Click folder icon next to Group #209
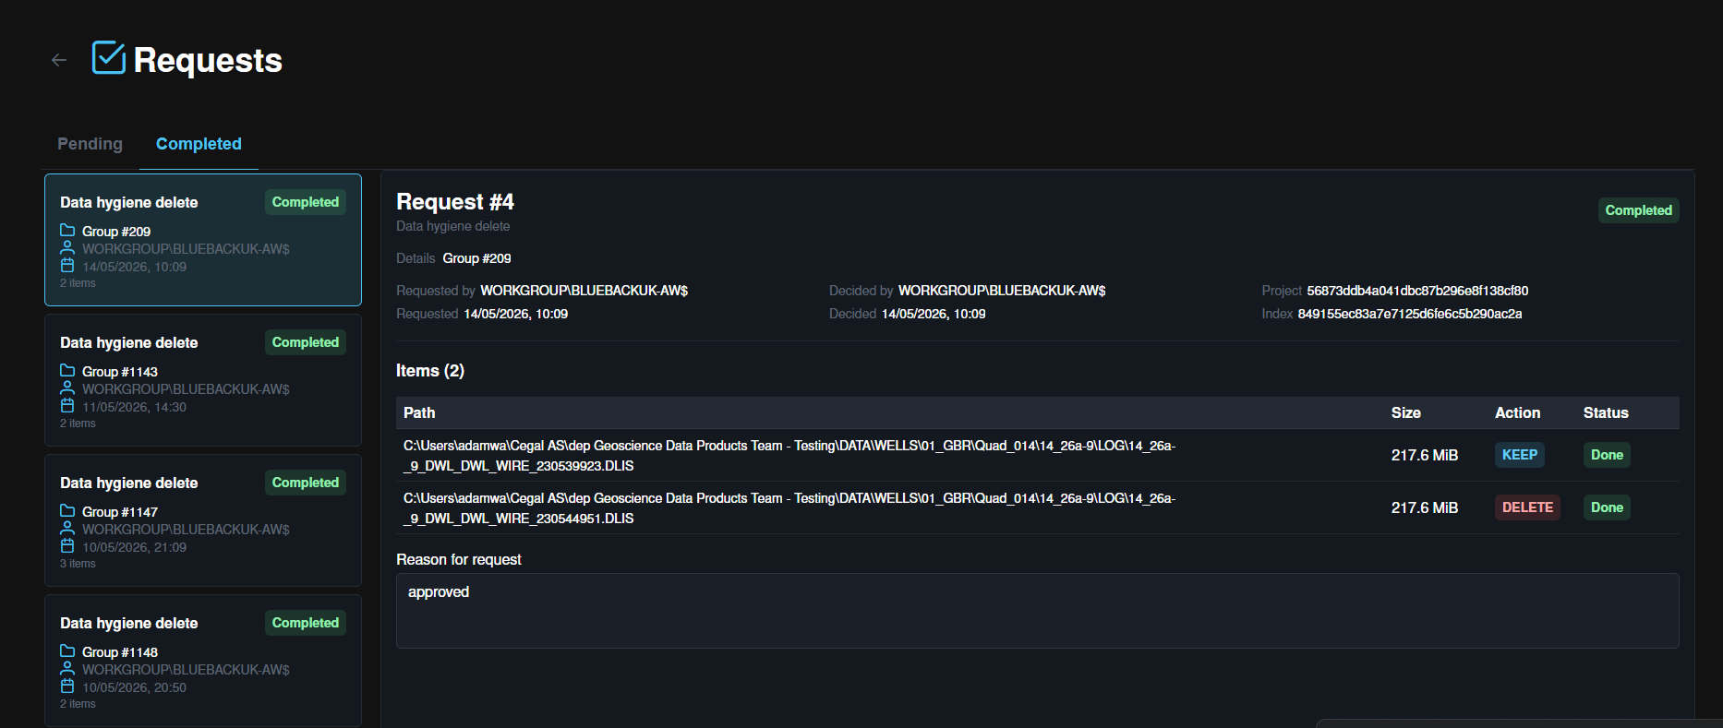Image resolution: width=1723 pixels, height=728 pixels. pyautogui.click(x=67, y=230)
